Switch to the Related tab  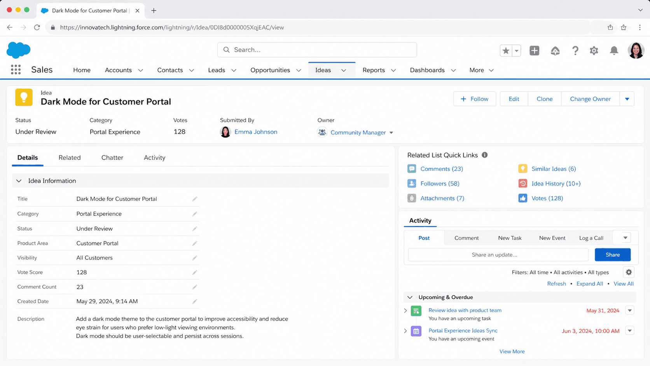pyautogui.click(x=70, y=158)
